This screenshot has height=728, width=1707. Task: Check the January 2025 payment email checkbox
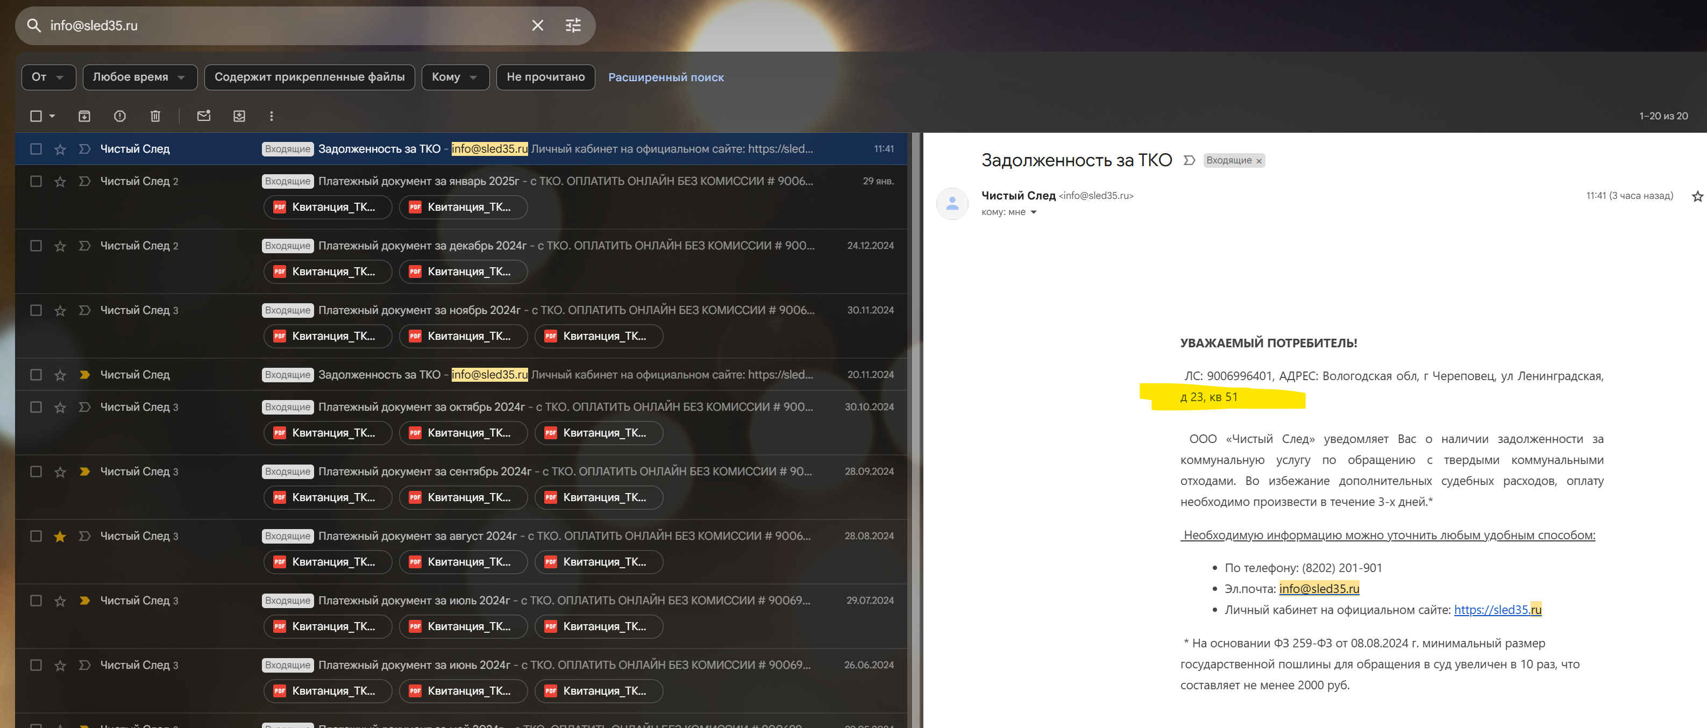[x=37, y=181]
